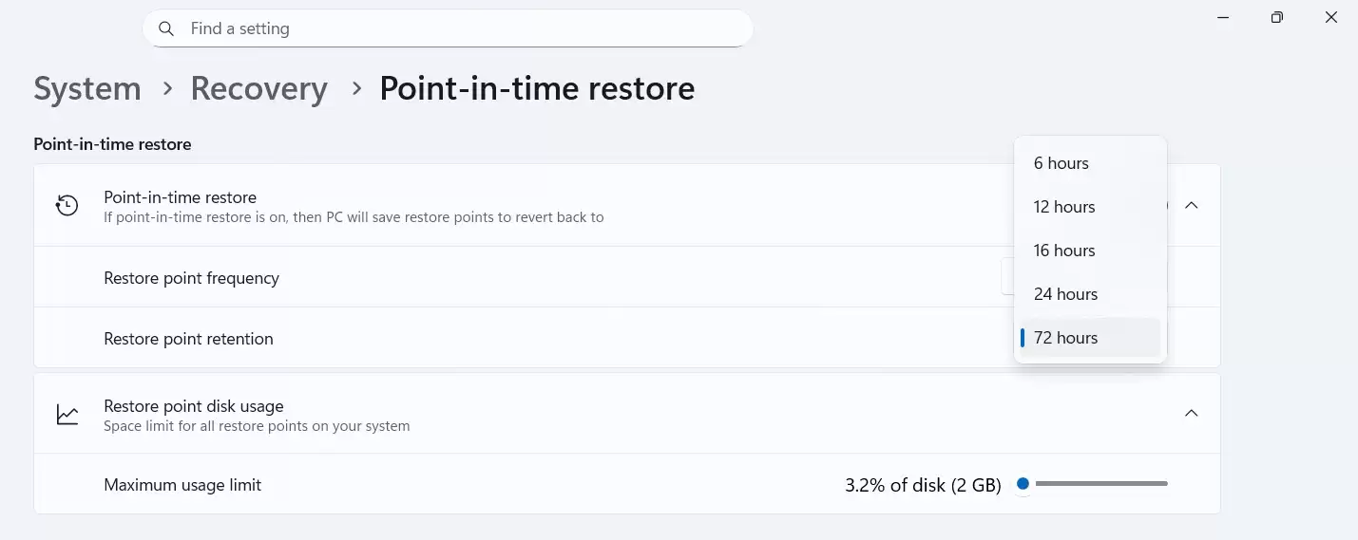Click the Restore point disk usage chart icon
The width and height of the screenshot is (1358, 540).
pos(67,415)
